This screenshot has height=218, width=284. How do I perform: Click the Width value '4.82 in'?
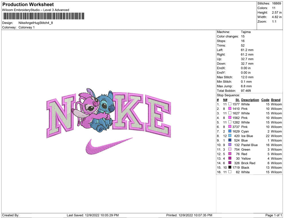277,17
